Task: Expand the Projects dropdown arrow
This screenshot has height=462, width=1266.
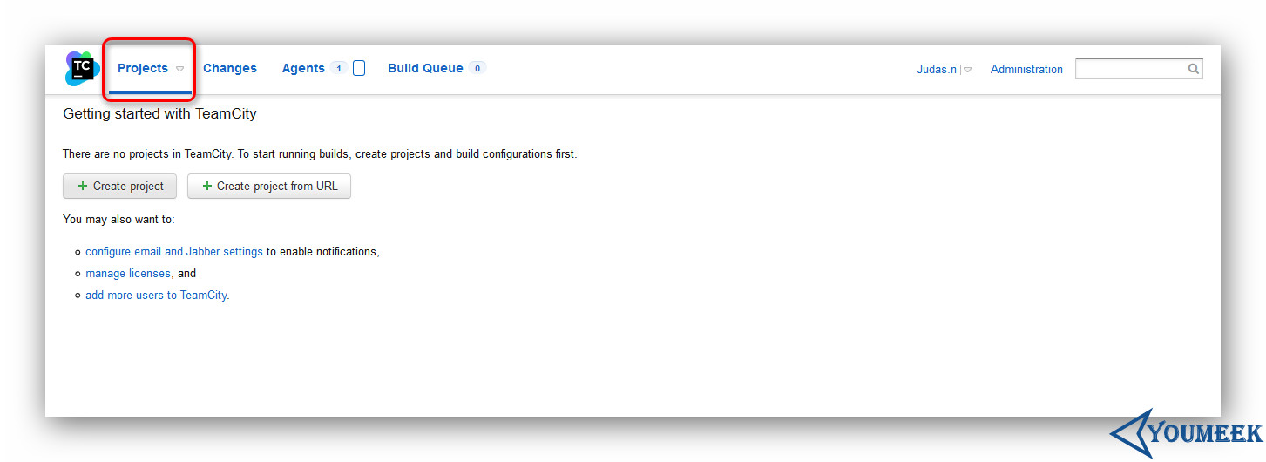Action: pos(179,69)
